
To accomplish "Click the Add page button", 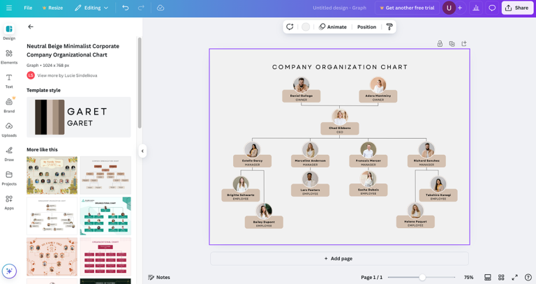I will click(x=339, y=259).
